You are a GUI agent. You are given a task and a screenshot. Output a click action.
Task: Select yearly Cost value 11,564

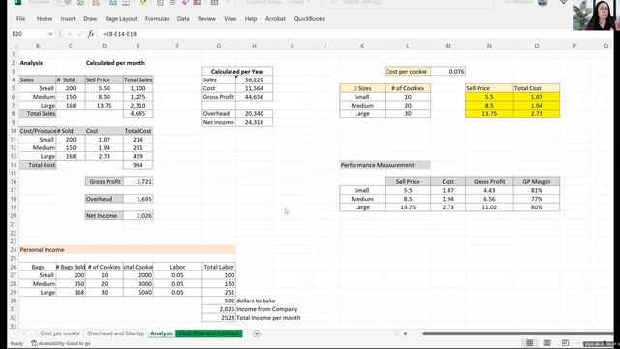click(x=254, y=88)
